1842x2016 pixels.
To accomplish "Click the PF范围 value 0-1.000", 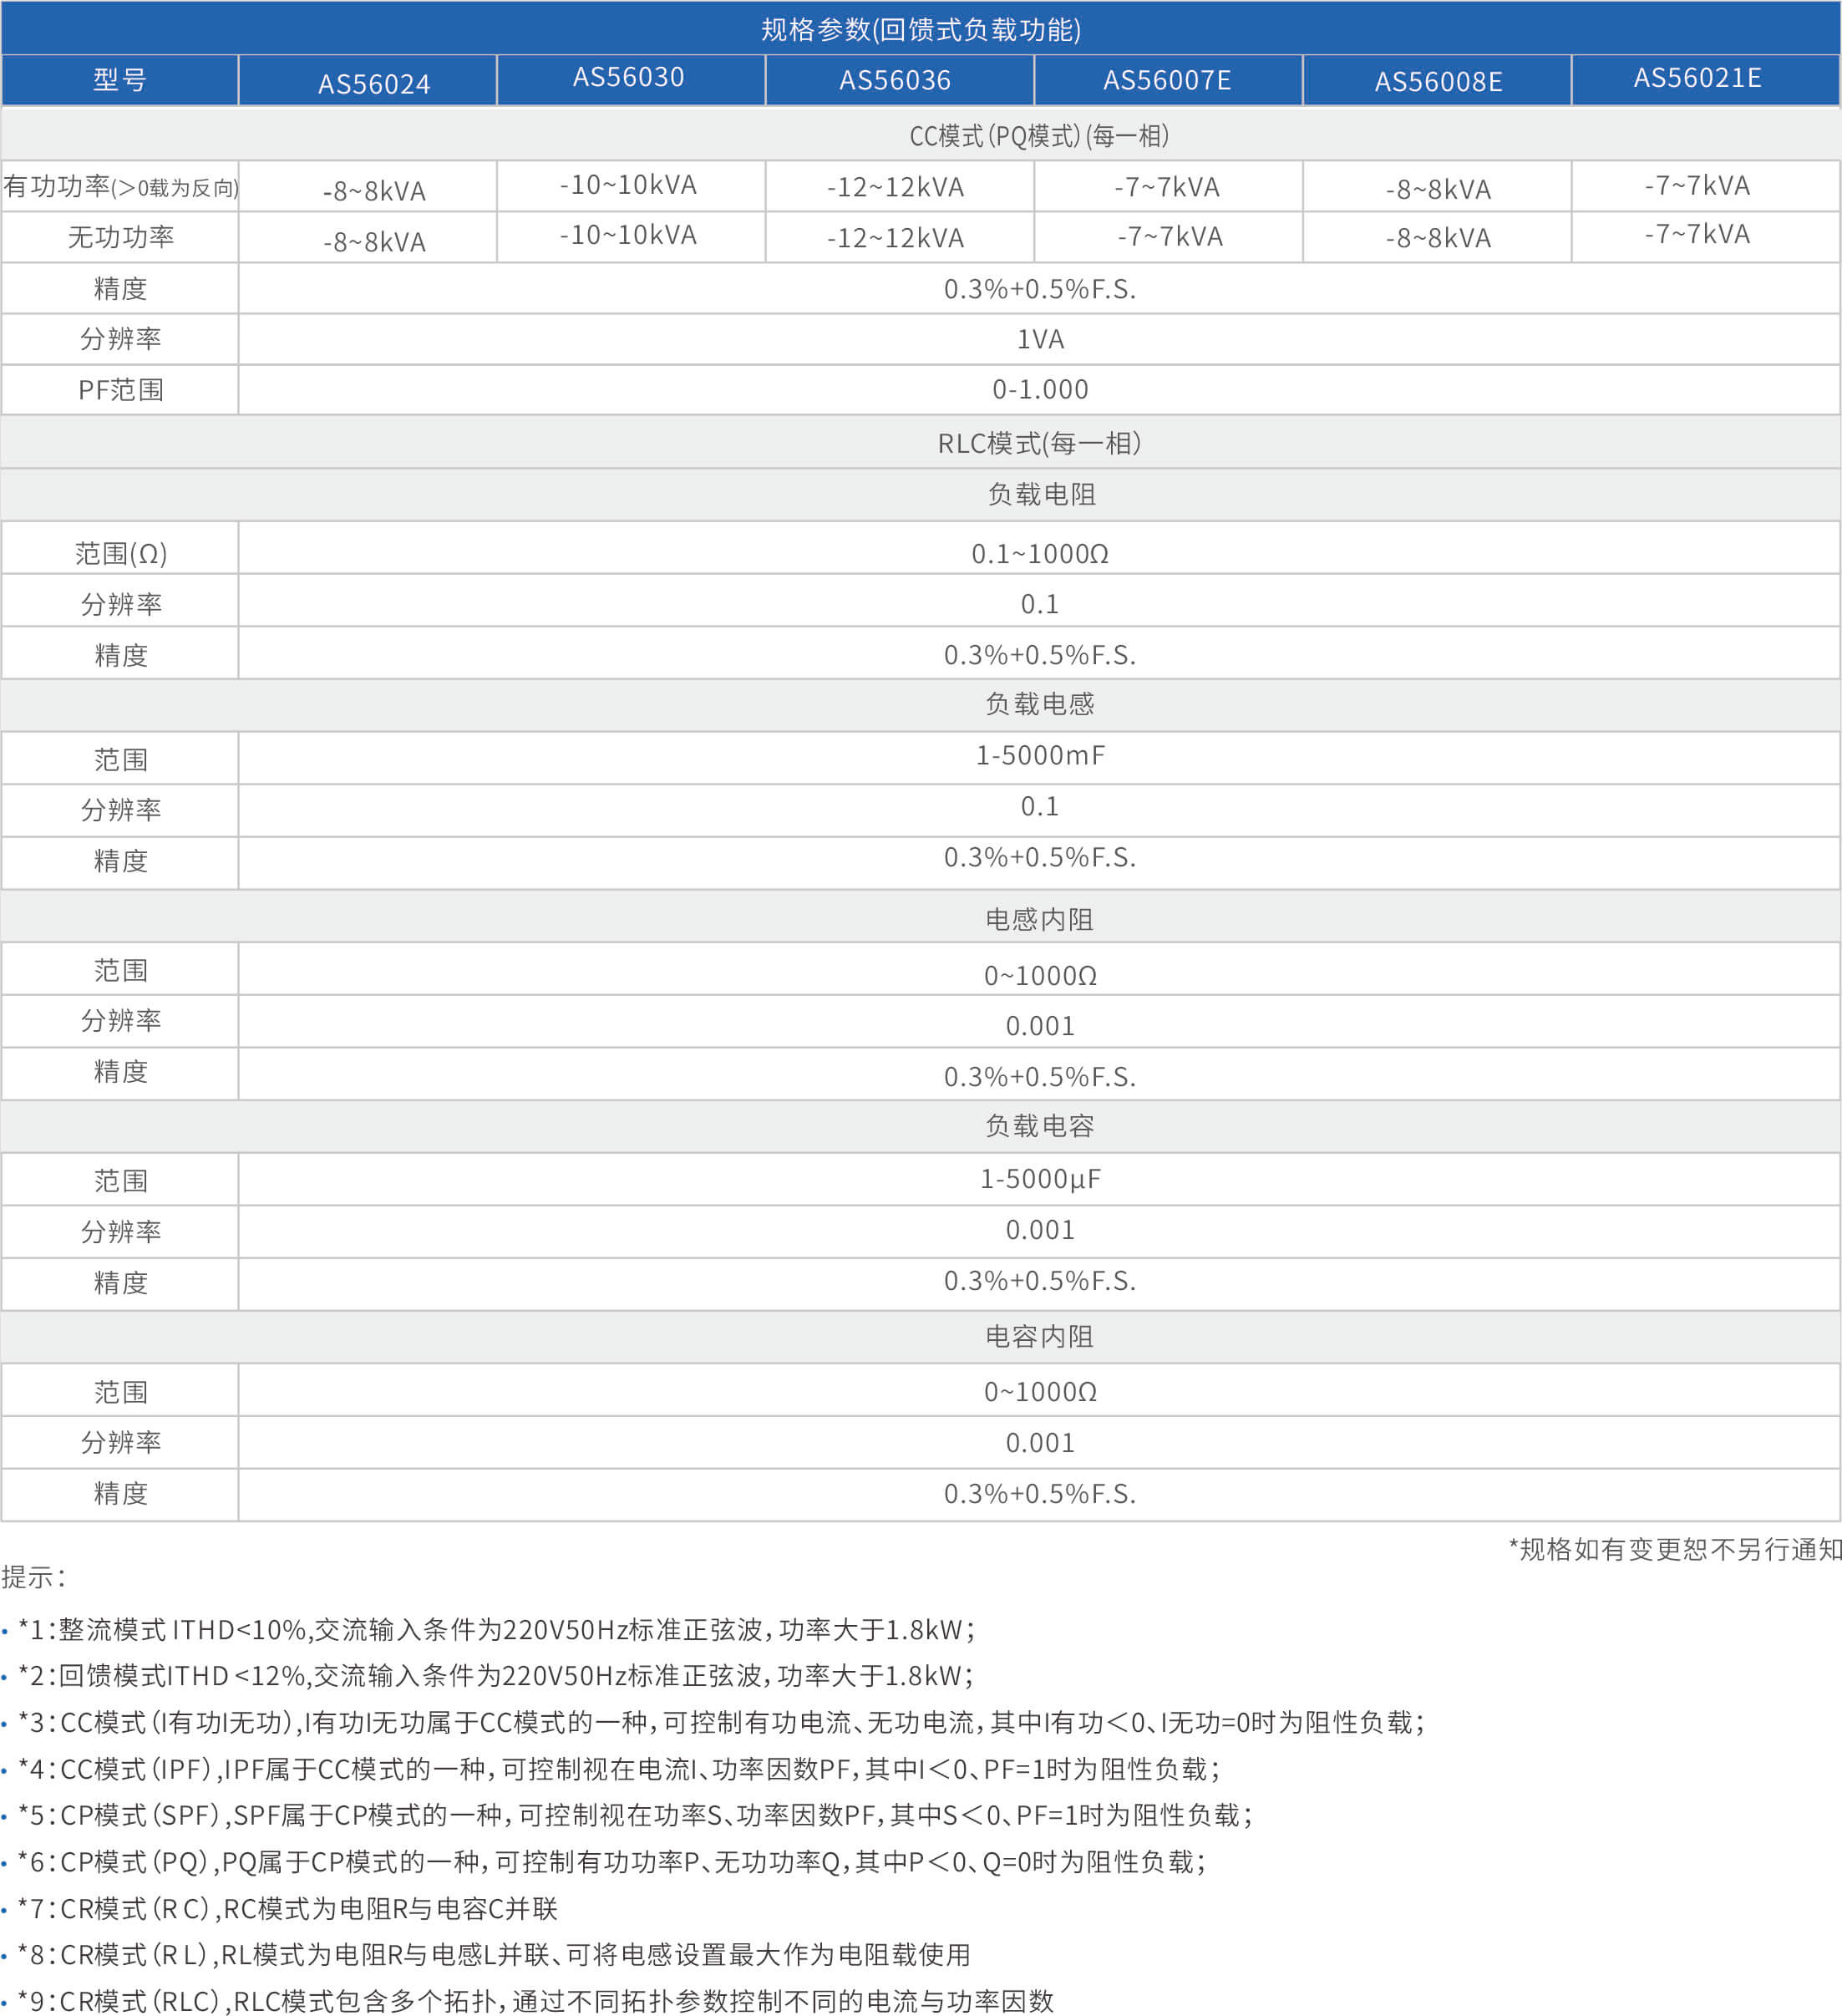I will click(1039, 389).
